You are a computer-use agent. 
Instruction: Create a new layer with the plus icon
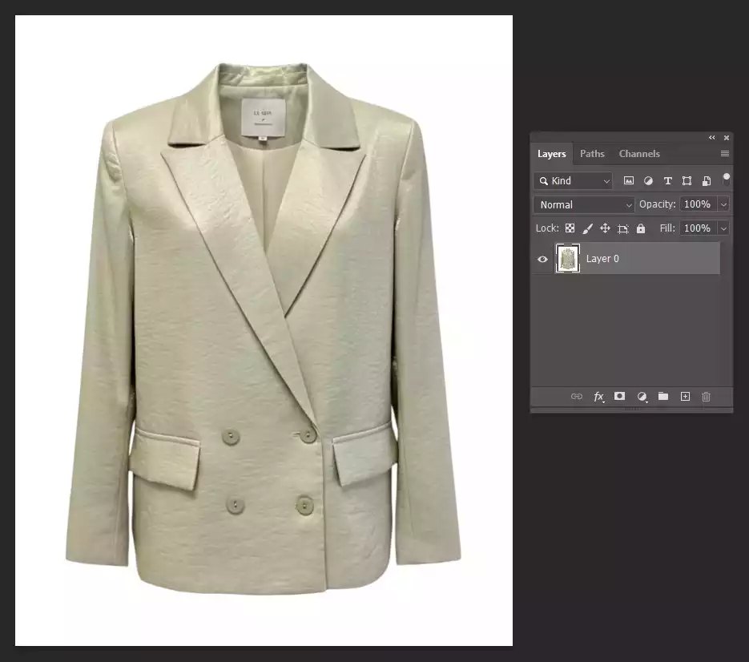click(x=685, y=396)
